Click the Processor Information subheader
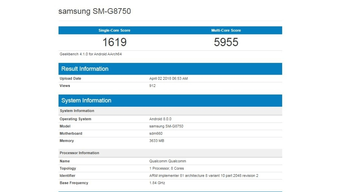The height and width of the screenshot is (192, 342). (170, 153)
